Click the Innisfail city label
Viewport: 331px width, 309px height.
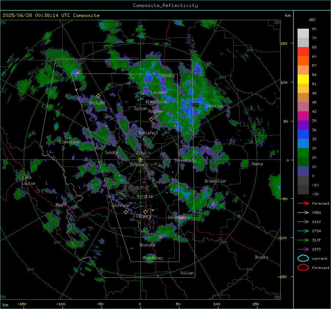pos(148,133)
